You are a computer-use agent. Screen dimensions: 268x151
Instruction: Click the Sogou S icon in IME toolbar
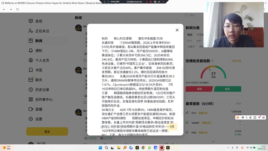237,117
